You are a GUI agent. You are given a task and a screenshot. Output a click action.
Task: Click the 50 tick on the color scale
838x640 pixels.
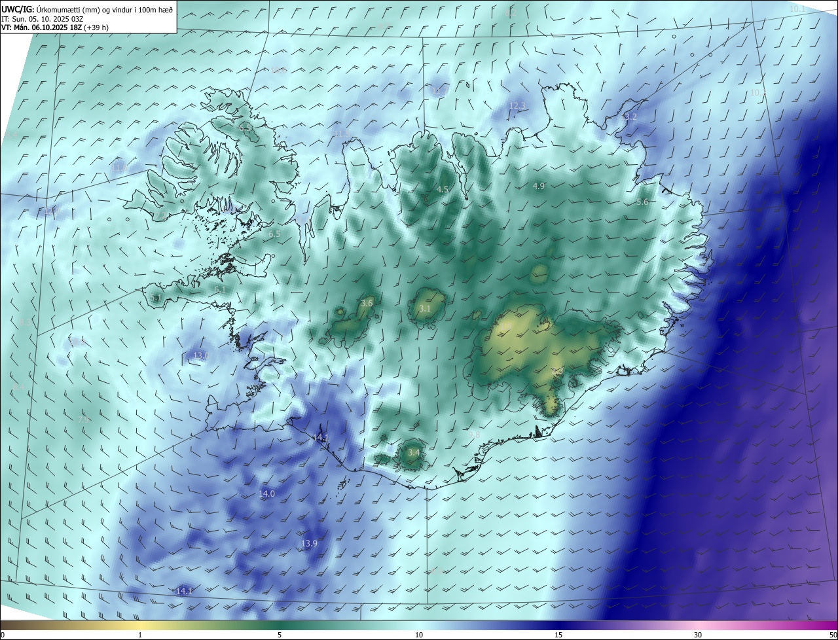pos(833,635)
